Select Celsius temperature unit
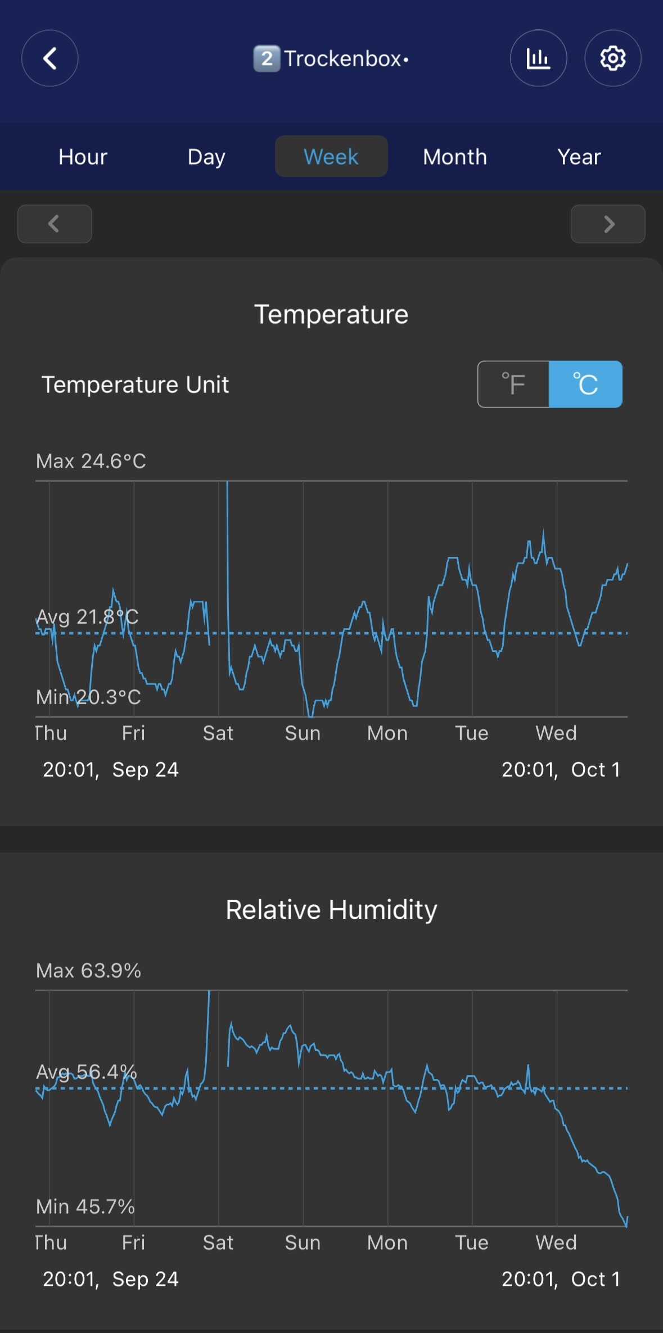The height and width of the screenshot is (1333, 663). (x=585, y=384)
